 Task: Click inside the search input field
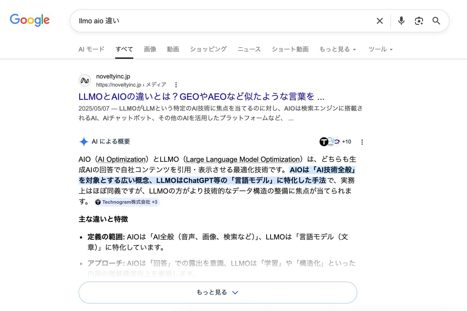(x=198, y=21)
